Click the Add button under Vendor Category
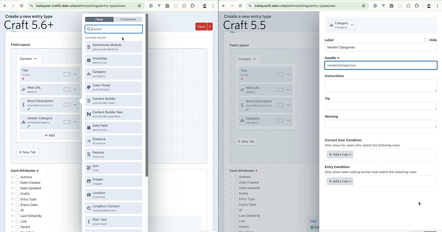 (x=49, y=135)
